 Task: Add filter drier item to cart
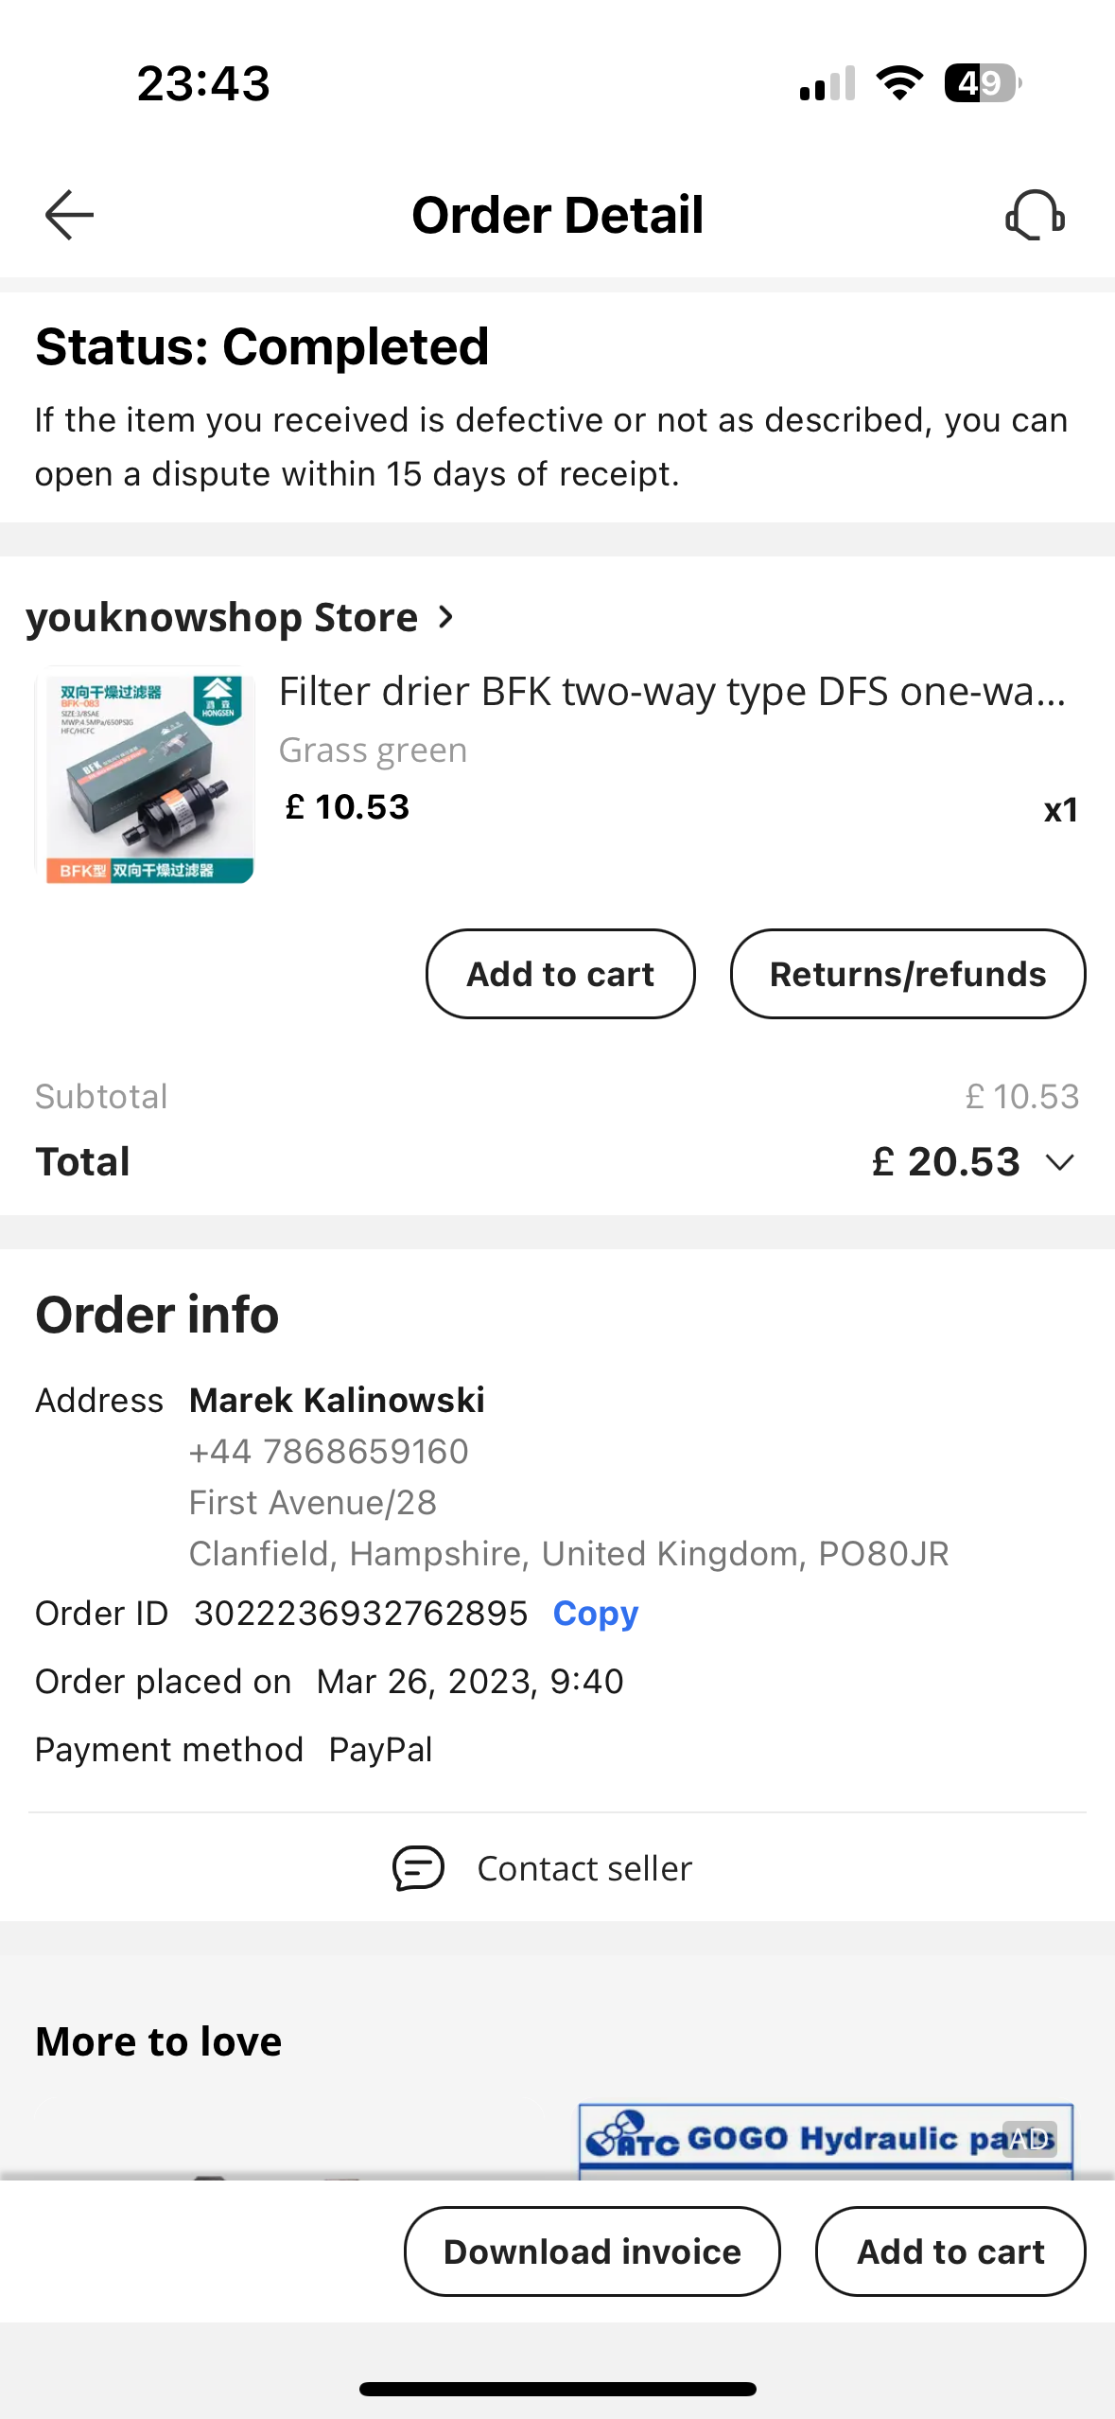[560, 974]
